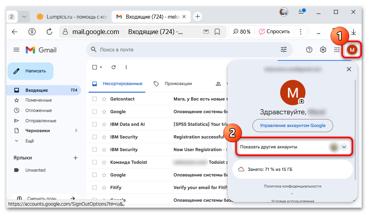
Task: Select the IBM Security New User Registration checkbox
Action: point(95,150)
